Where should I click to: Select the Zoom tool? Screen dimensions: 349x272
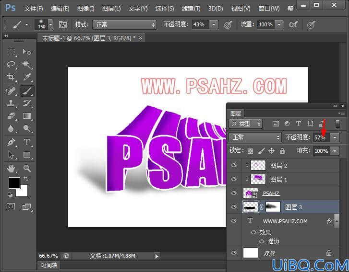pos(27,169)
